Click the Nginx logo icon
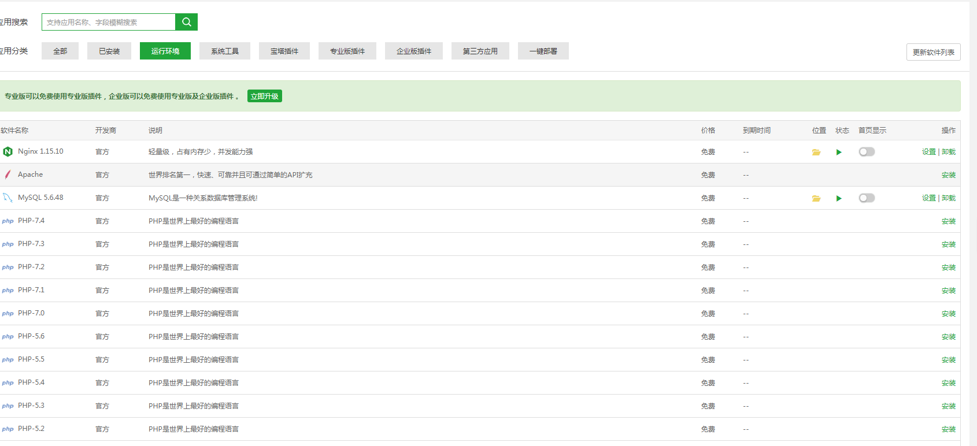977x446 pixels. (8, 151)
